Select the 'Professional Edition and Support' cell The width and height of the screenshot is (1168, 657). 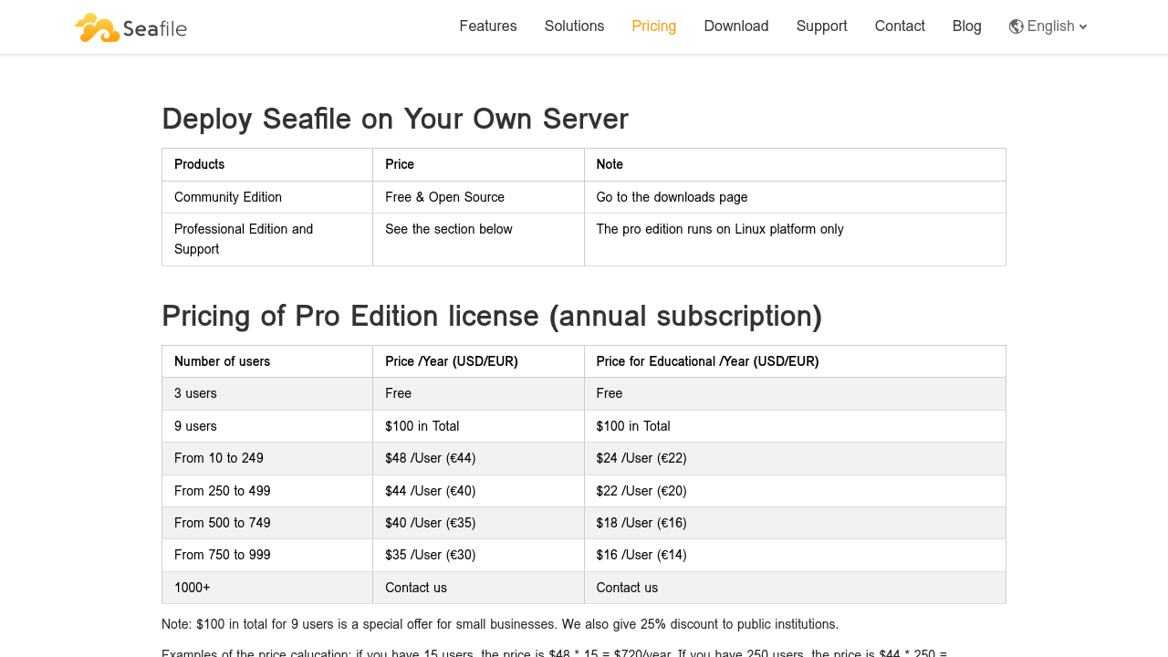(244, 239)
